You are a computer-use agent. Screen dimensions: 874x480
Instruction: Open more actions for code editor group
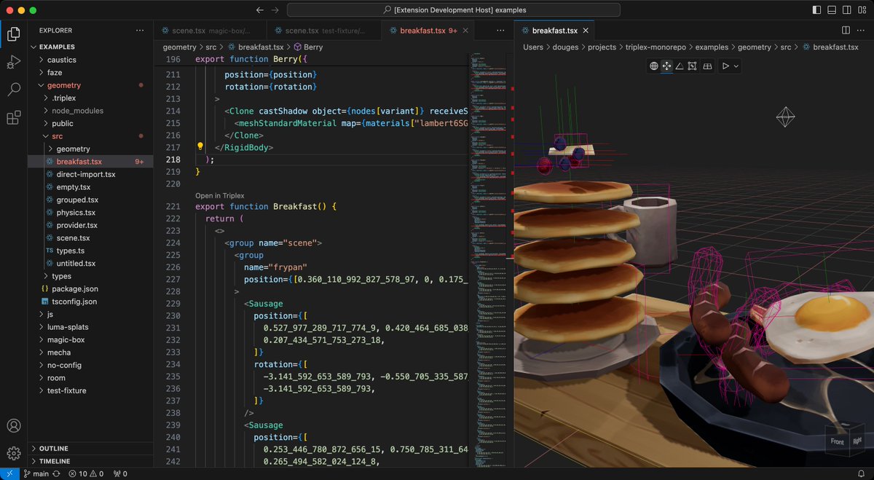(x=500, y=31)
